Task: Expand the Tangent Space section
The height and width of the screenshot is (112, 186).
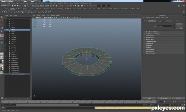Action: click(164, 38)
